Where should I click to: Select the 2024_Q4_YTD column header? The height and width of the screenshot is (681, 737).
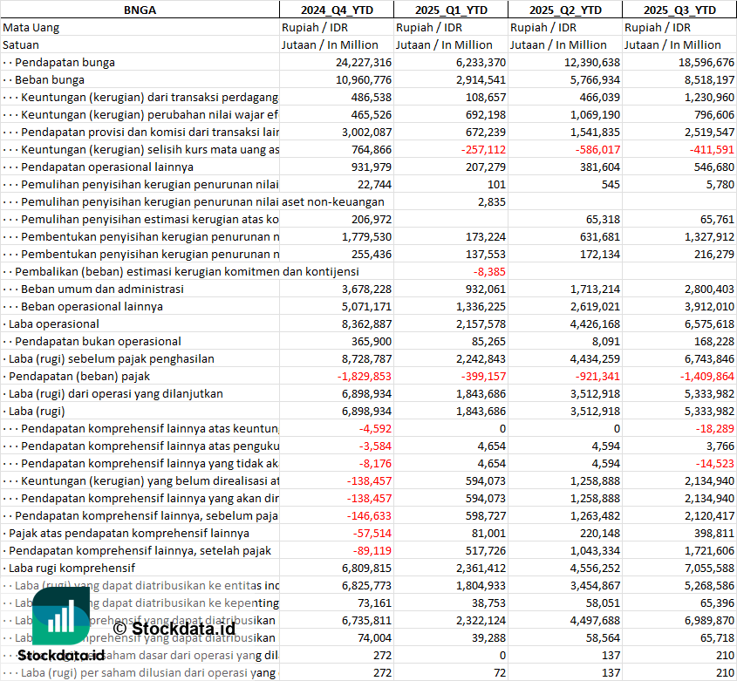[x=337, y=10]
